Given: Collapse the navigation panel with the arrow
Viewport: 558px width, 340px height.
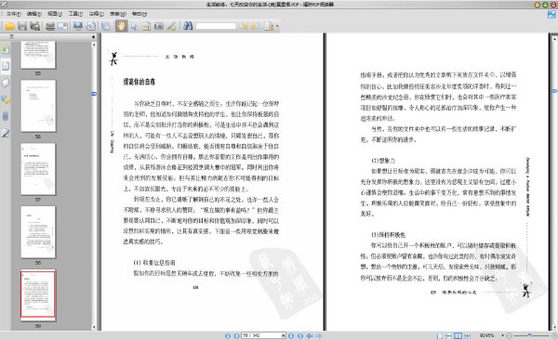Looking at the screenshot, I should click(93, 36).
